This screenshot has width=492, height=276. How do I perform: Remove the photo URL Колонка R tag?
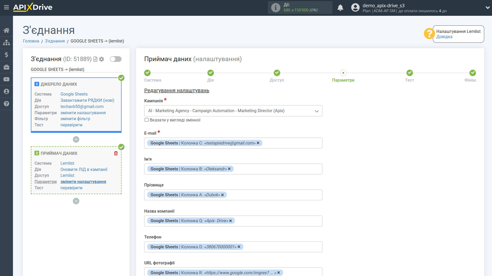[x=279, y=273]
